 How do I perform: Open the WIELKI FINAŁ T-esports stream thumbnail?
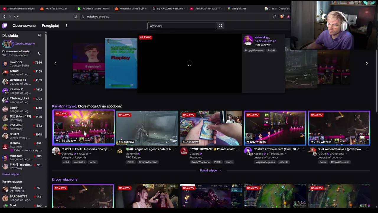pos(84,128)
